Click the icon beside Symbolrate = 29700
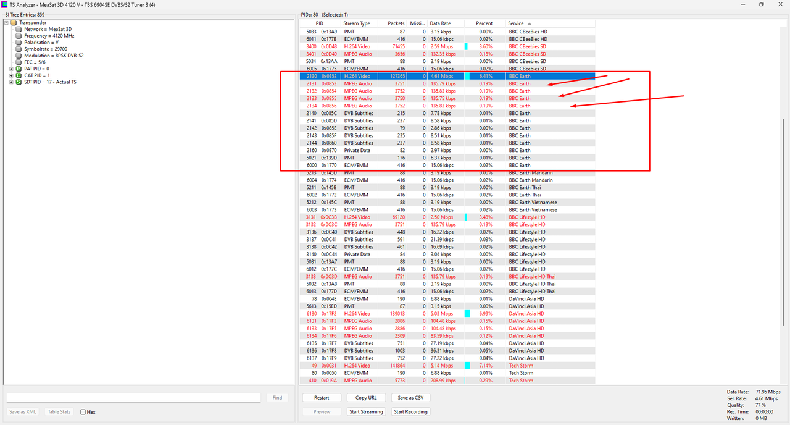 click(19, 49)
